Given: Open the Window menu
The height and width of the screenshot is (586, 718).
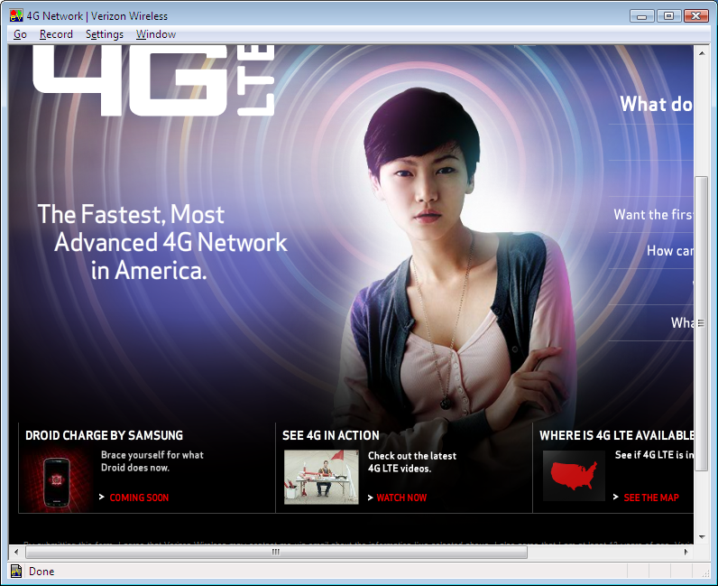Looking at the screenshot, I should 156,34.
